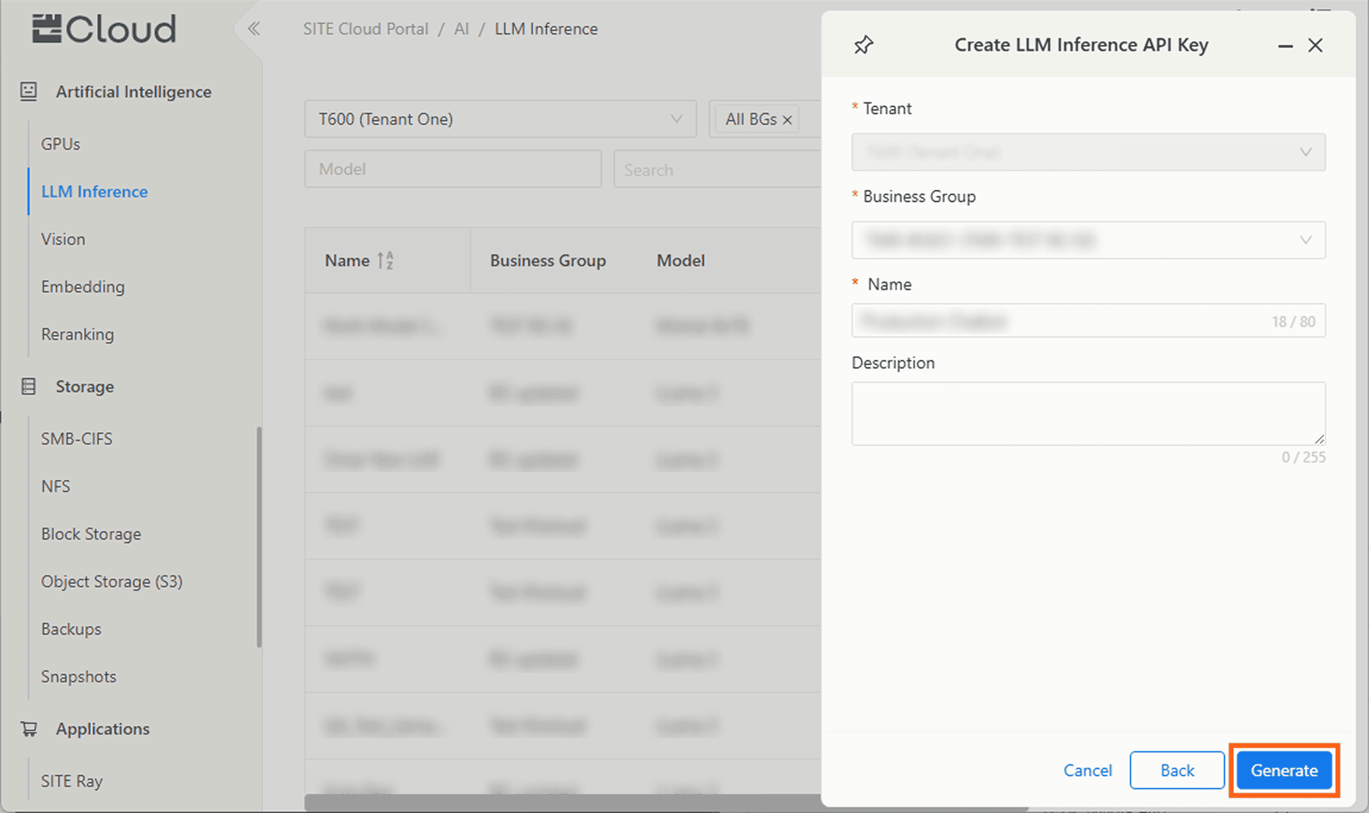Image resolution: width=1369 pixels, height=813 pixels.
Task: Remove the All BGs filter tag
Action: click(x=787, y=120)
